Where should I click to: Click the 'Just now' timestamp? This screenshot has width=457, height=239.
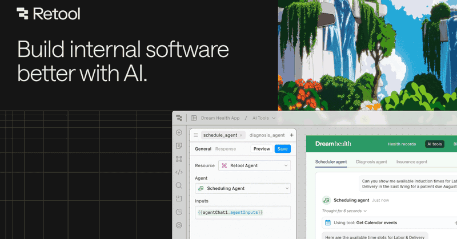pos(380,200)
